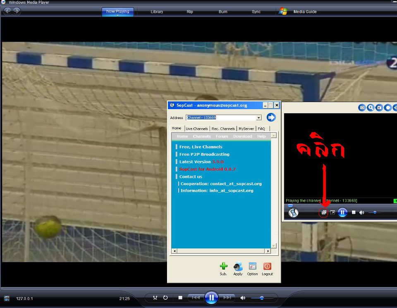Click the SopCast title bar globe icon
The height and width of the screenshot is (308, 397).
[x=172, y=105]
